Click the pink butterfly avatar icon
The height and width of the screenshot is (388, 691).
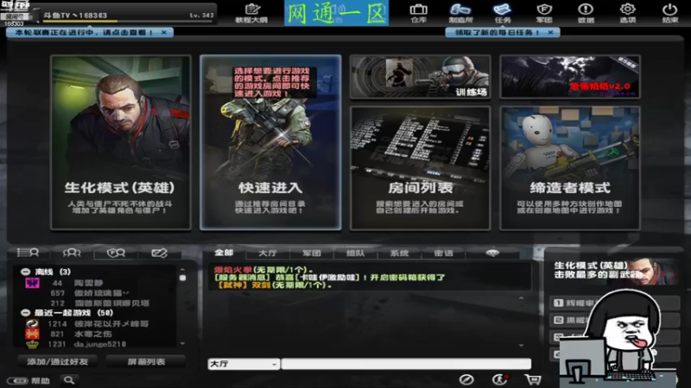pyautogui.click(x=32, y=283)
